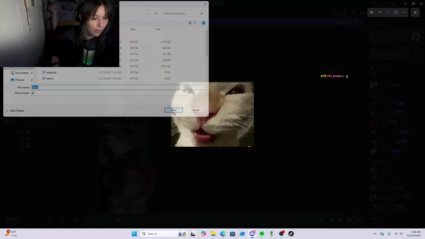Screen dimensions: 425x239
Task: Open the Windows Start menu
Action: coord(134,234)
